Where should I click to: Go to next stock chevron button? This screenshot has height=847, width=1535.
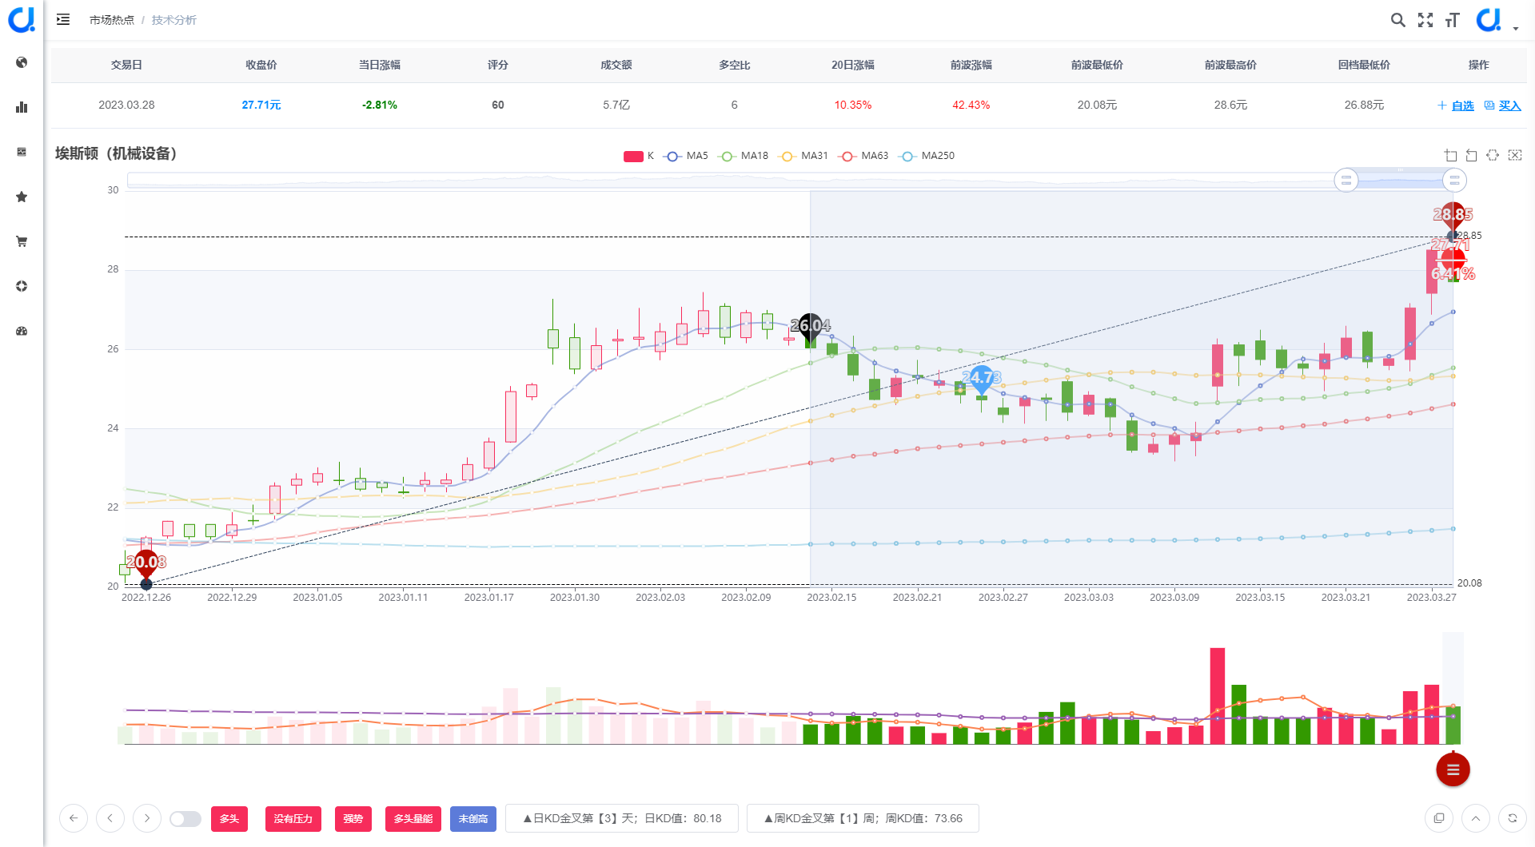pos(147,818)
